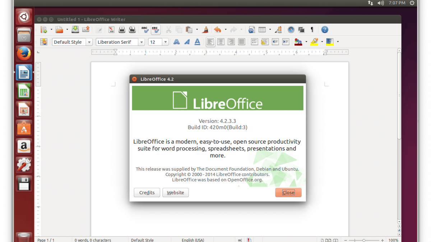Insert a hyperlink using the globe document icon
Screen dimensions: 431x242
coord(251,30)
